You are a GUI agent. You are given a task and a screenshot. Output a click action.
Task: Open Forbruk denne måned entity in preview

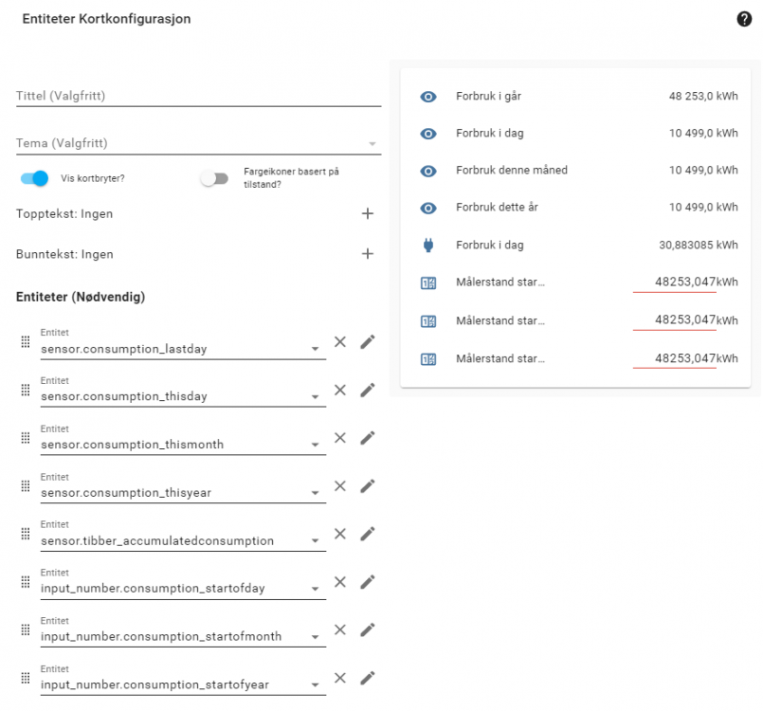pos(512,171)
